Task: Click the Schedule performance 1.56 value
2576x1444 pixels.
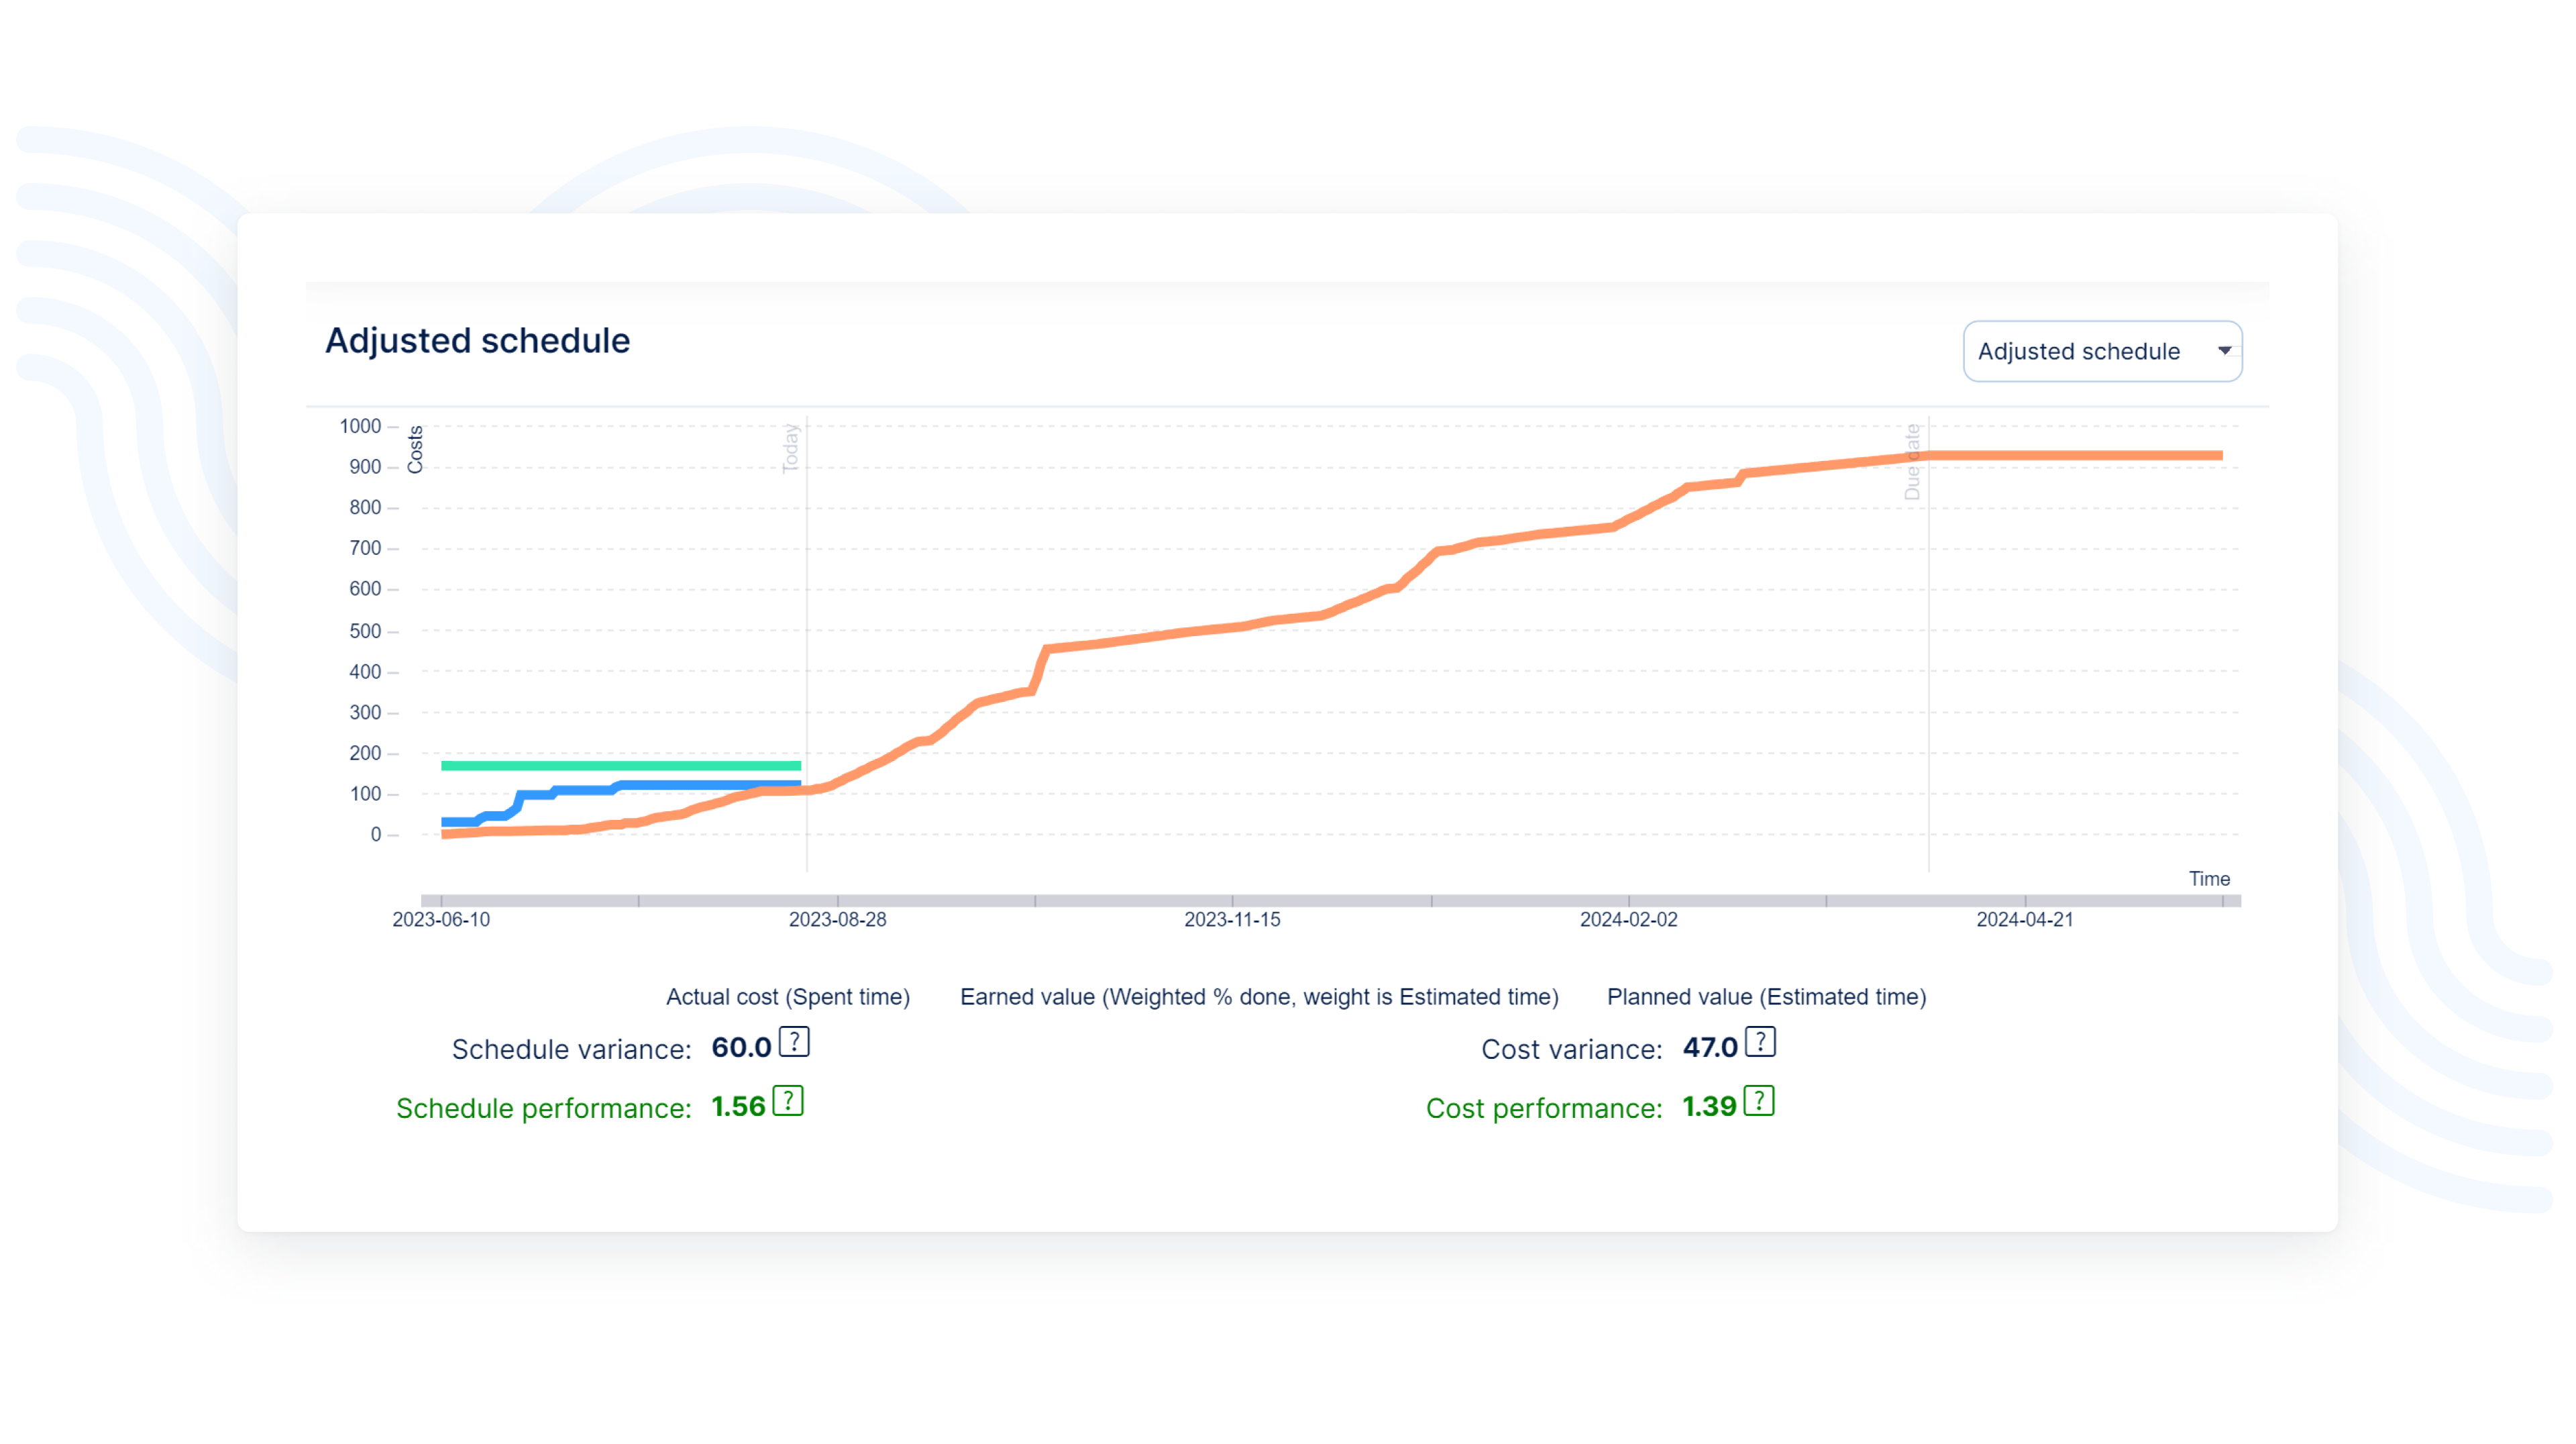Action: point(738,1107)
